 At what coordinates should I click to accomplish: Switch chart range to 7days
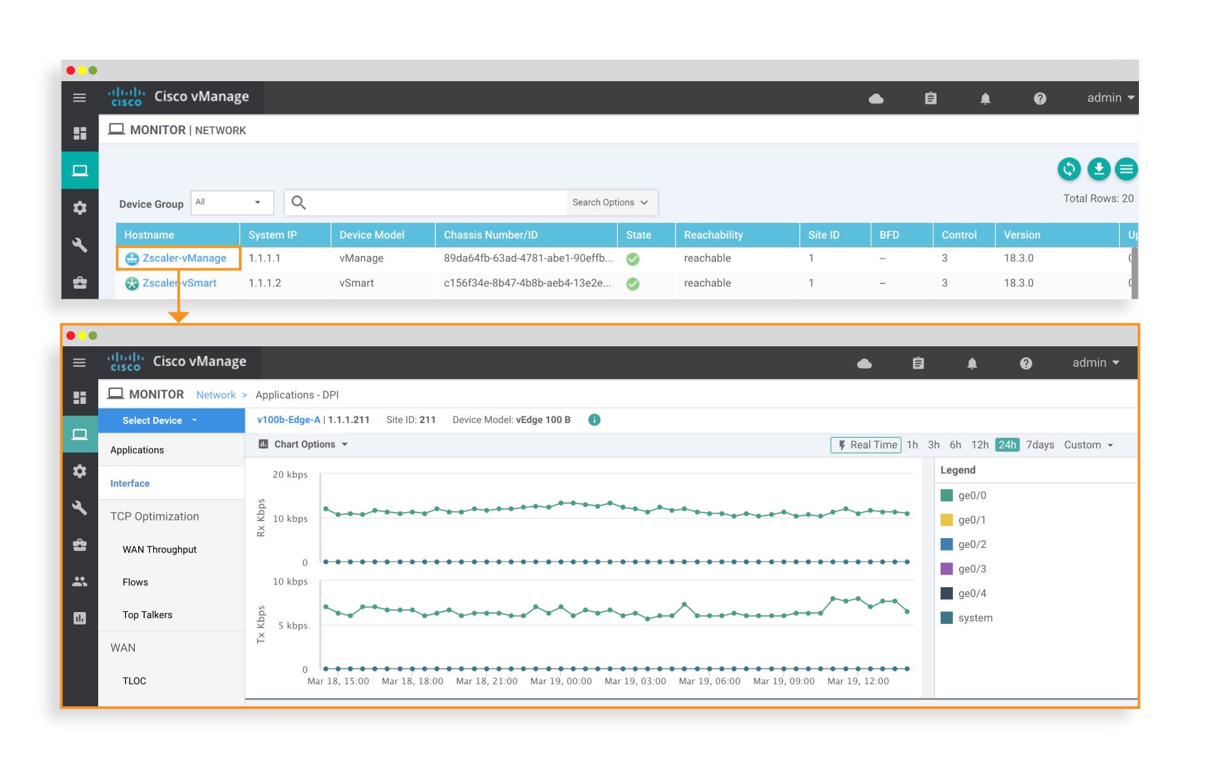[x=1039, y=444]
